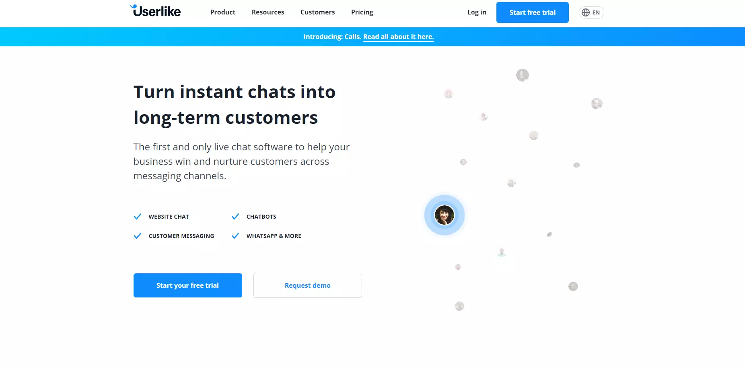Select the CHATBOTS feature label

(x=261, y=217)
